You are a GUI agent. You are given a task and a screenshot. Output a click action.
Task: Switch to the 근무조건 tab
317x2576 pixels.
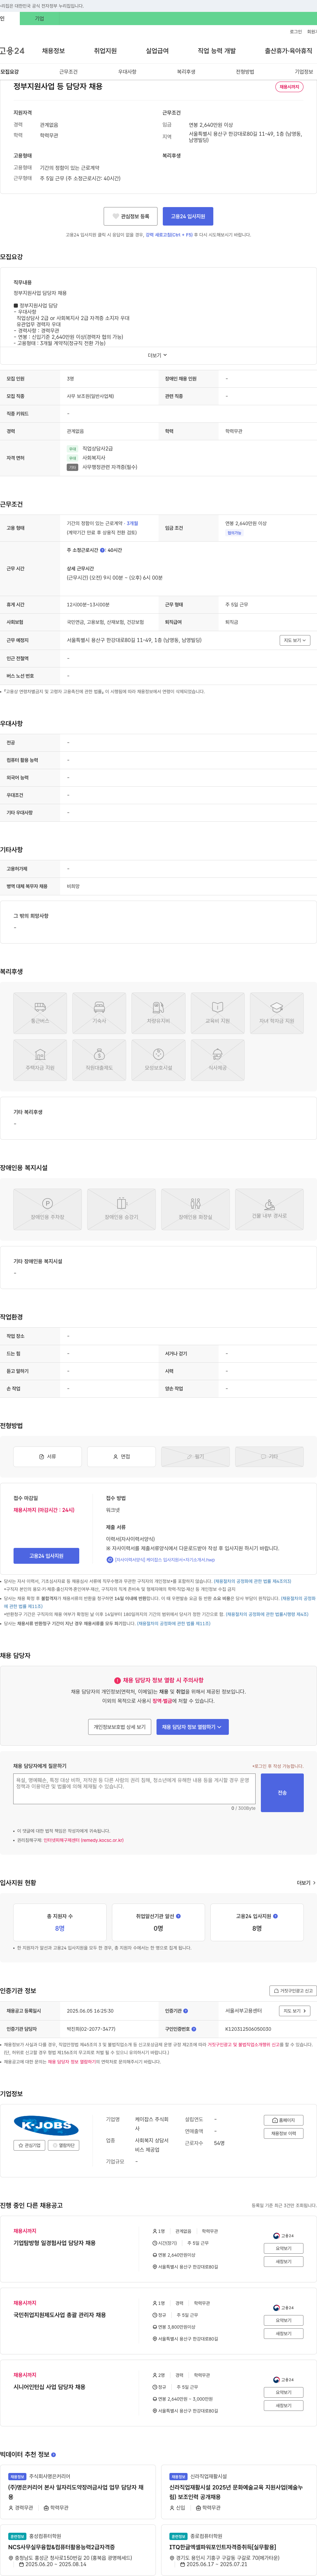pos(68,72)
